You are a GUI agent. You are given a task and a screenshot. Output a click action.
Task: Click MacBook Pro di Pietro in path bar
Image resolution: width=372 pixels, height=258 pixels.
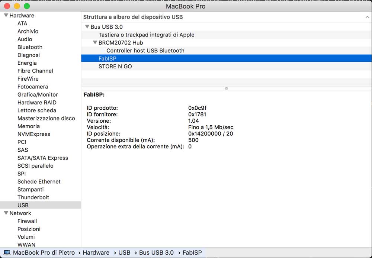click(44, 252)
